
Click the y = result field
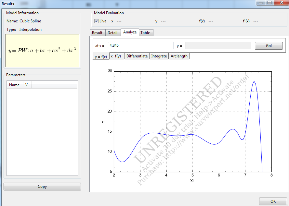coord(218,46)
